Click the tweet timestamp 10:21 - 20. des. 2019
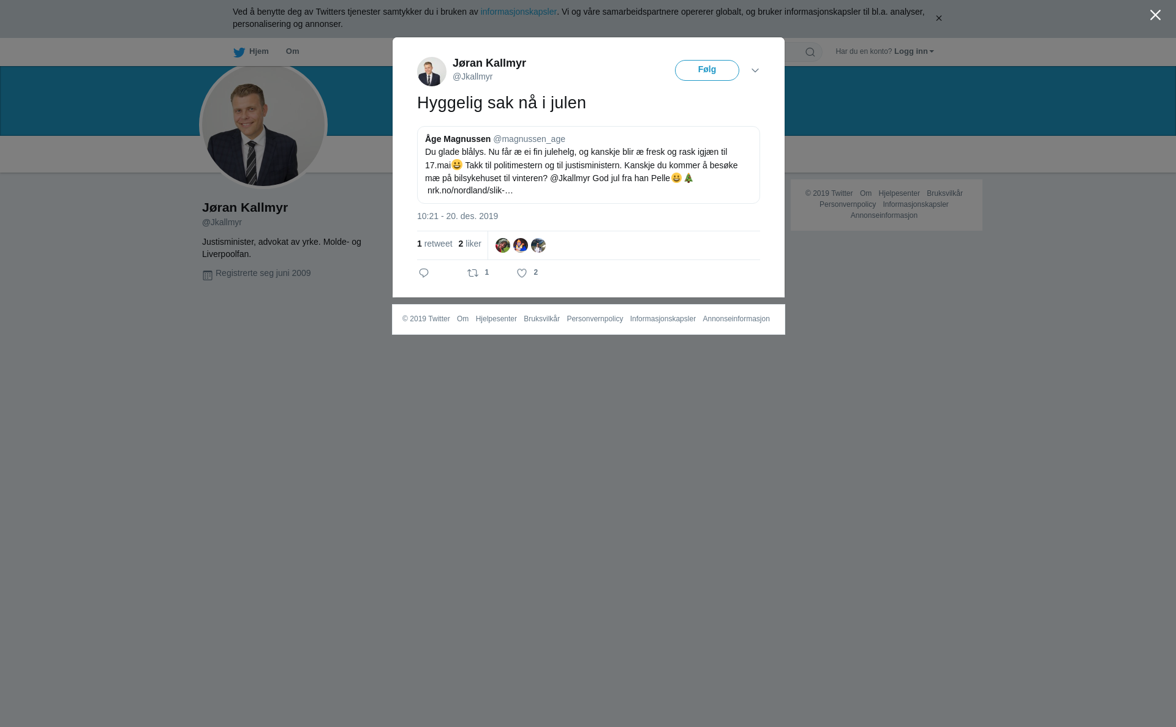Viewport: 1176px width, 727px height. pyautogui.click(x=458, y=216)
